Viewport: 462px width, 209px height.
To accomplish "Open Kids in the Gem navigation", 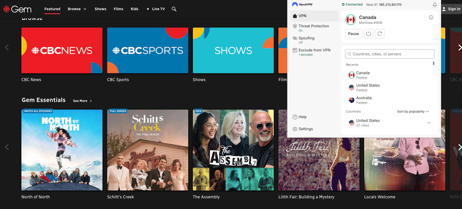I will click(134, 9).
